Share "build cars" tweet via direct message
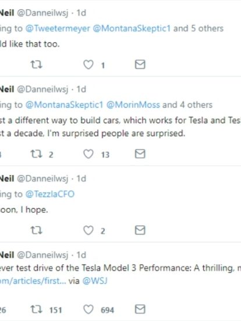Viewport: 241px width, 321px height. (140, 154)
